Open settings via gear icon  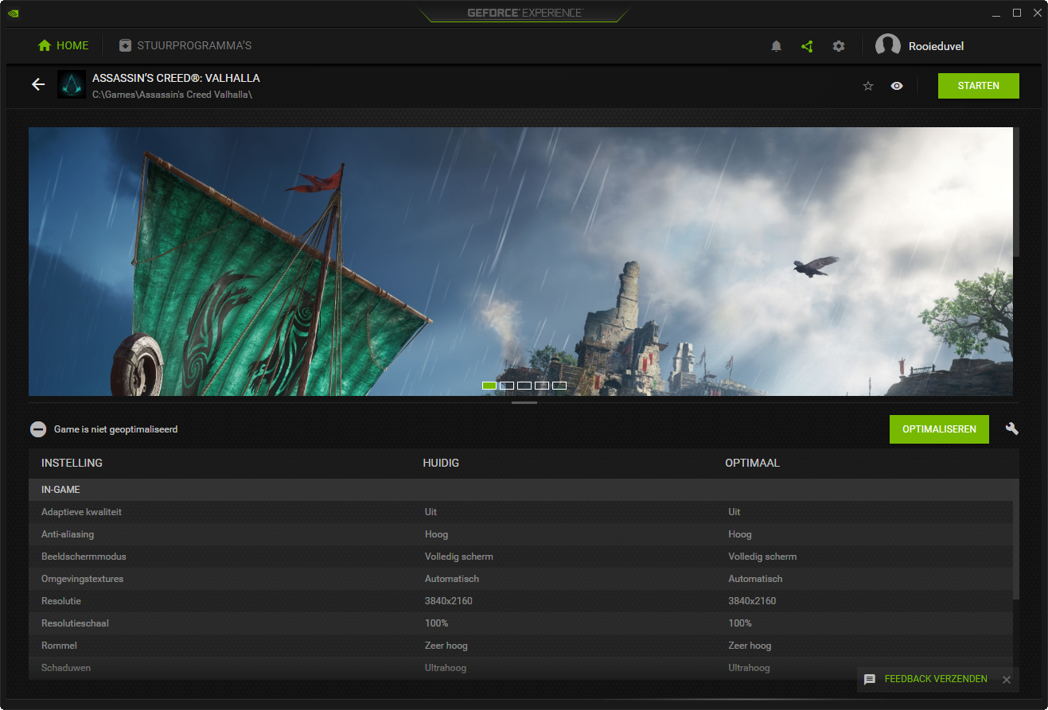point(839,46)
